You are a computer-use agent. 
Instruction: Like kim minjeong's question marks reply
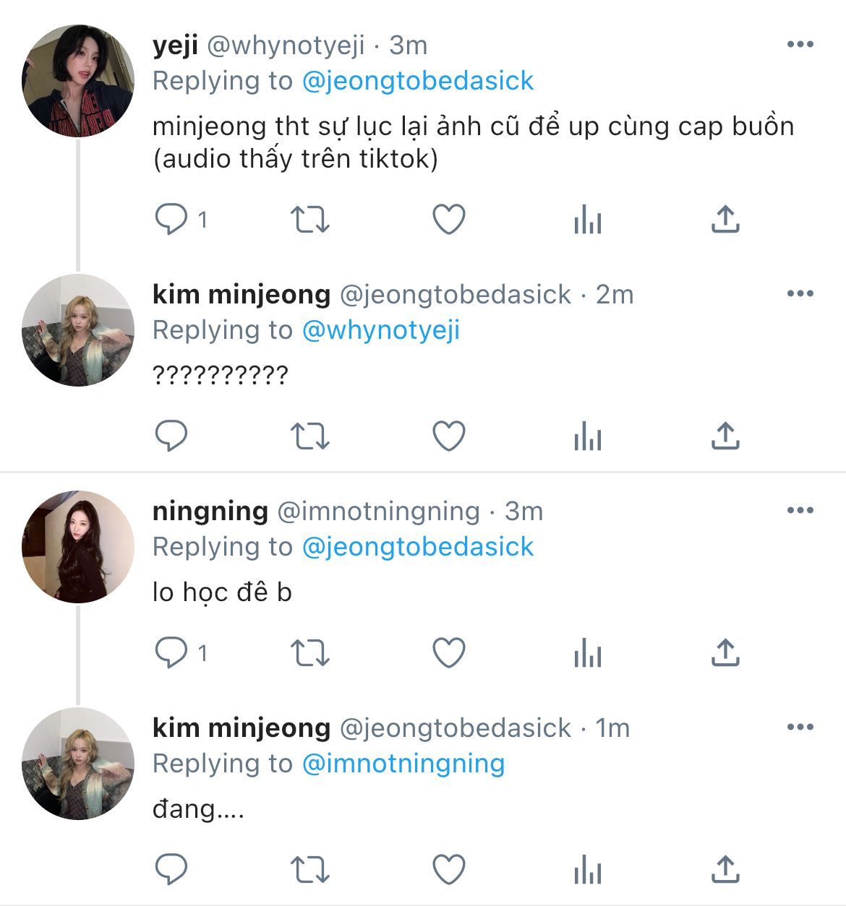[x=448, y=436]
